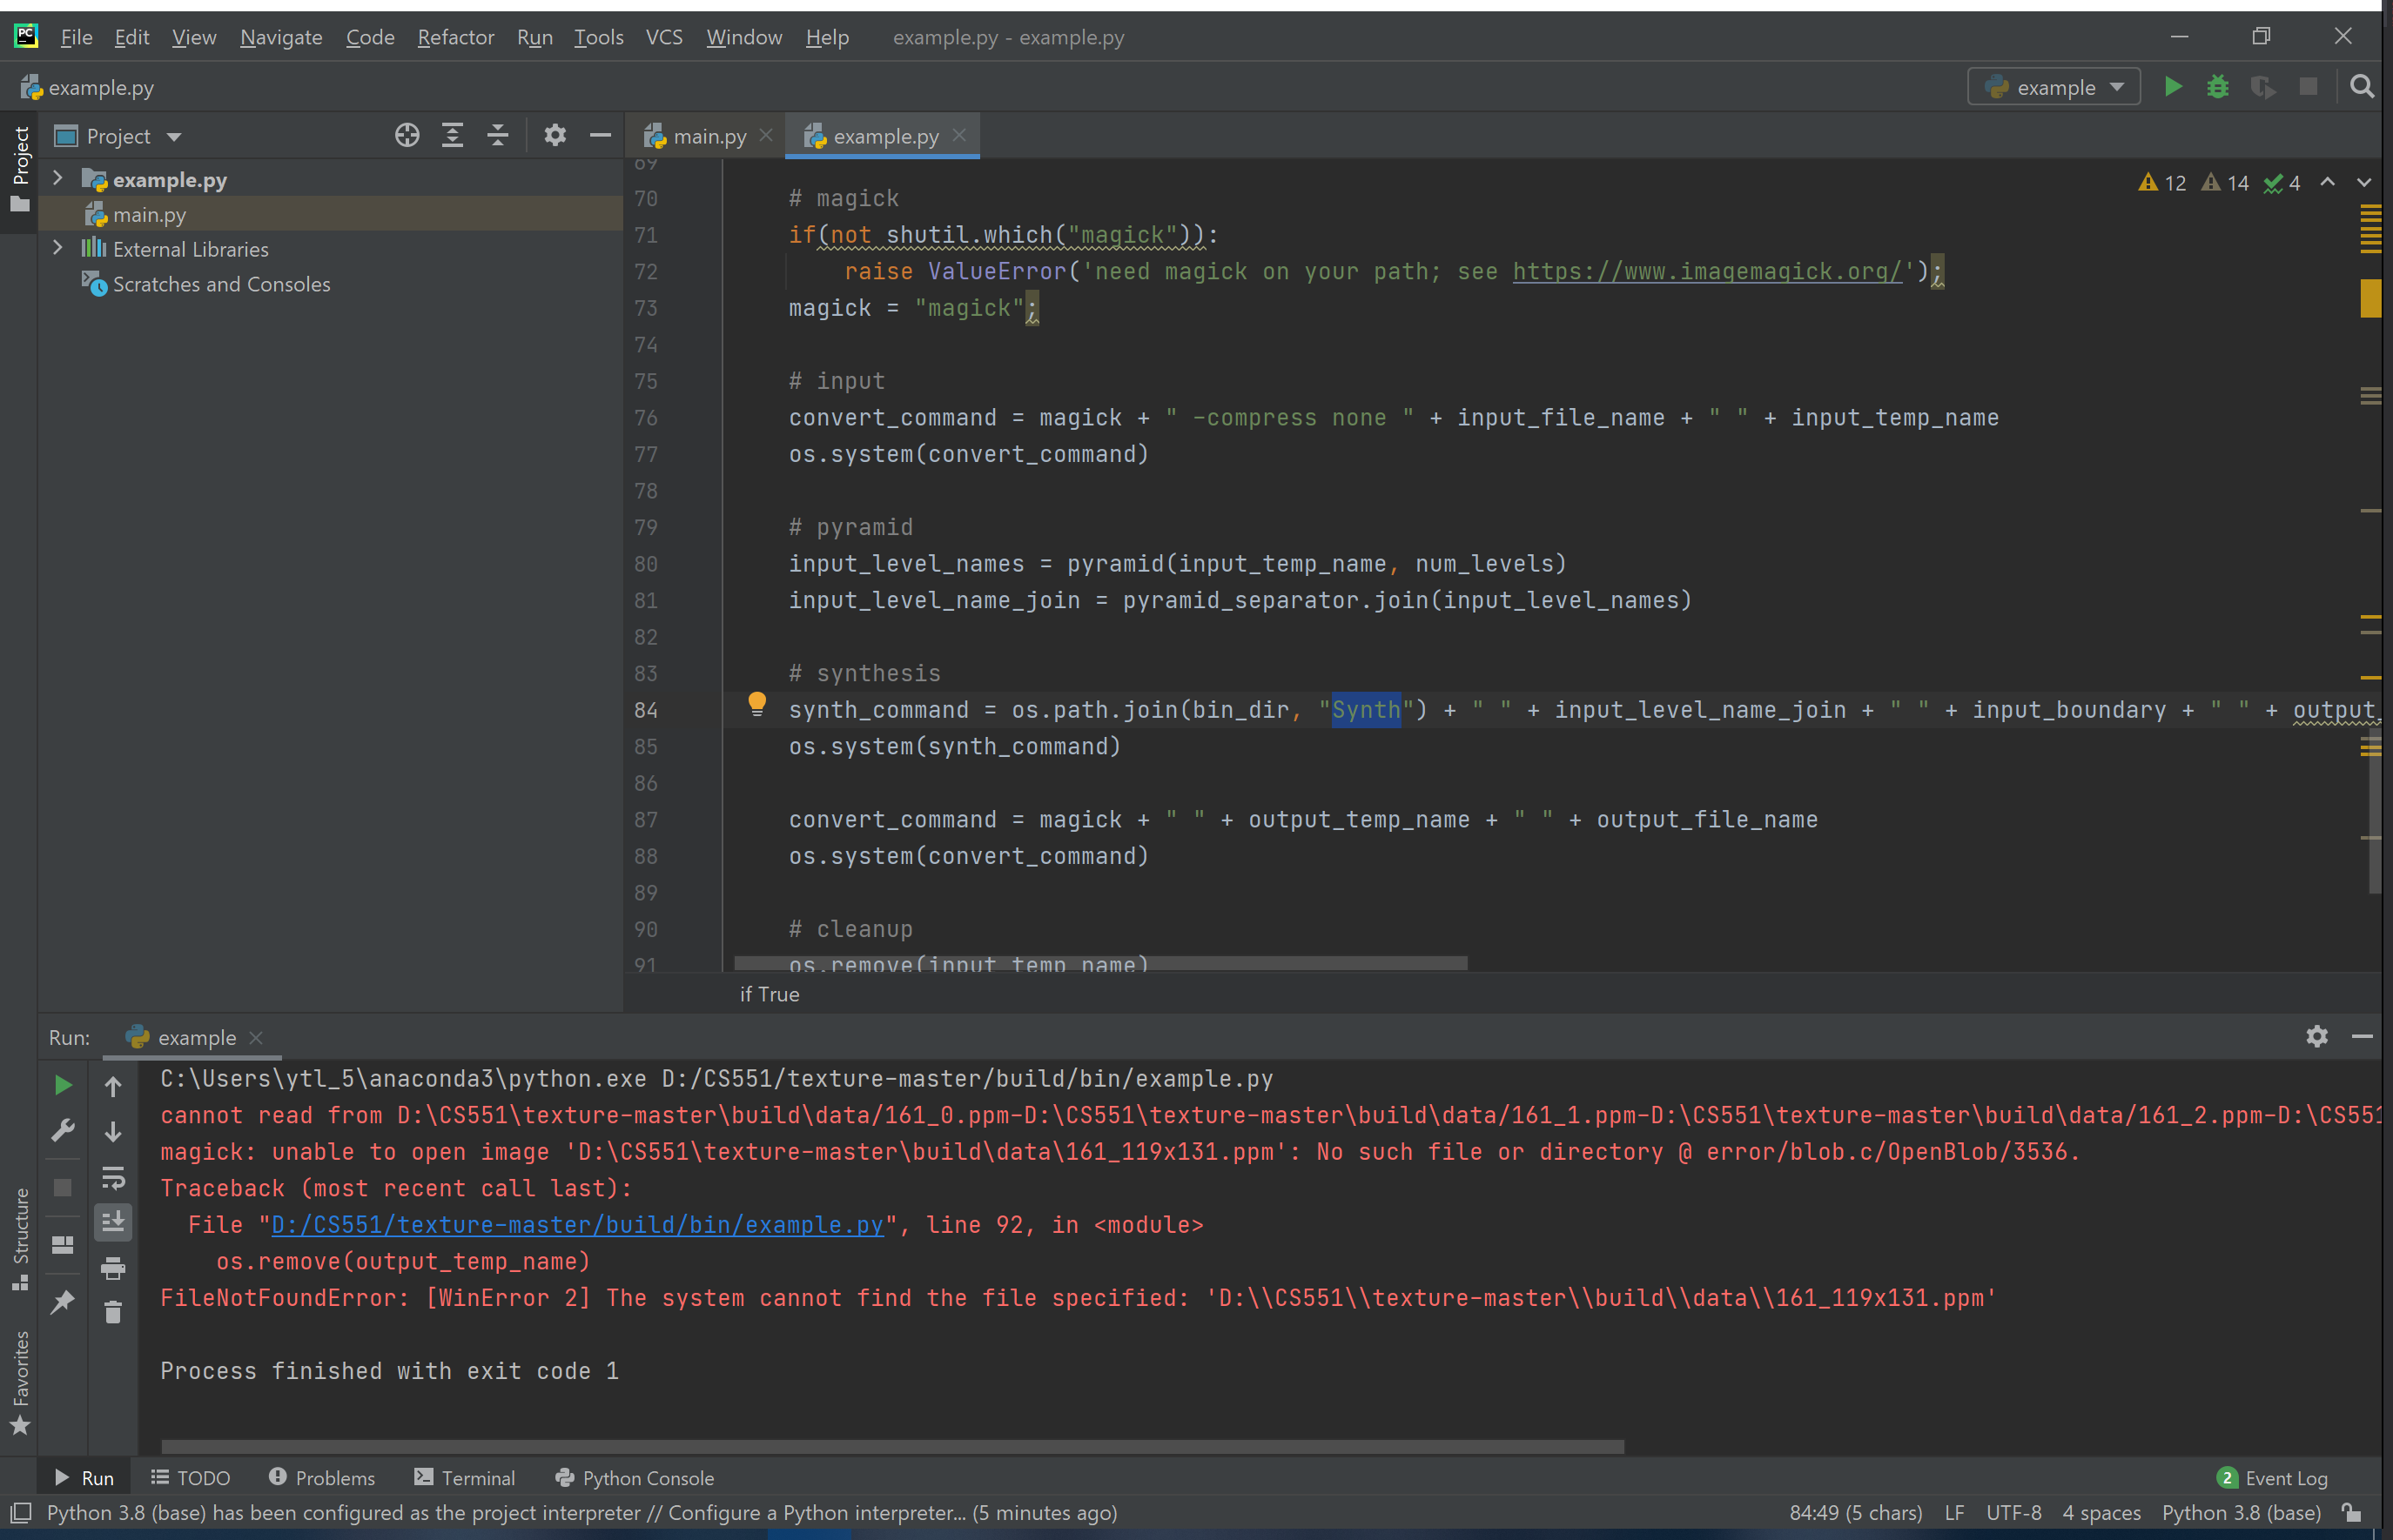Viewport: 2393px width, 1540px height.
Task: Collapse all in Project panel
Action: 497,135
